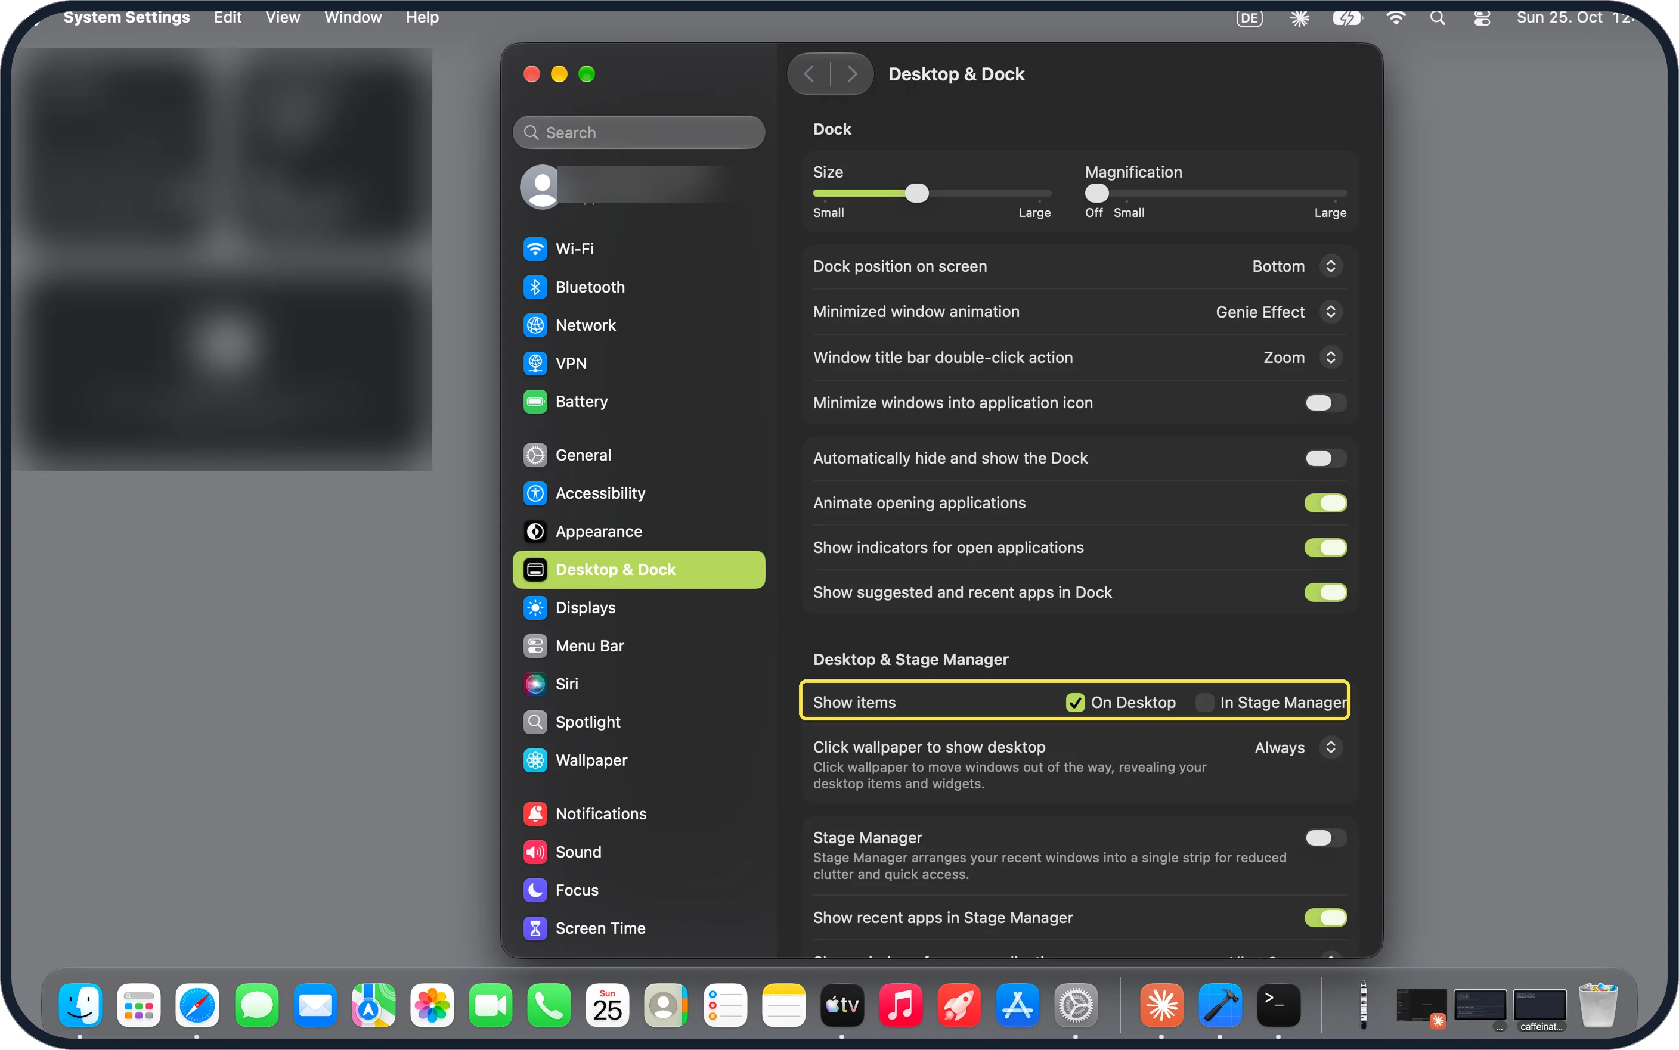Open Accessibility settings
Image resolution: width=1679 pixels, height=1050 pixels.
pos(639,493)
